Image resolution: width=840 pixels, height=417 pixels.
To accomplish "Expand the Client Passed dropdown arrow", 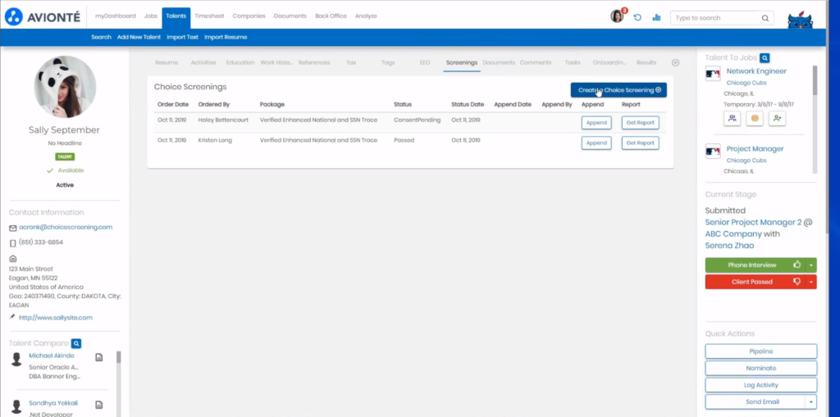I will (811, 282).
